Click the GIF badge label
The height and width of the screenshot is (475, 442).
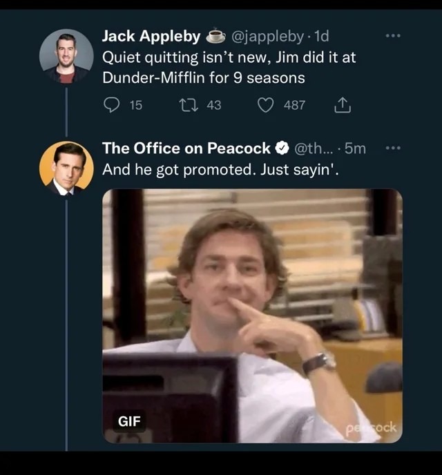tap(130, 420)
